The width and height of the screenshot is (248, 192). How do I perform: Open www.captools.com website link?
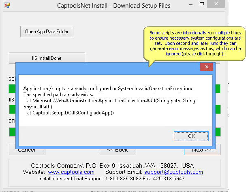tap(71, 172)
